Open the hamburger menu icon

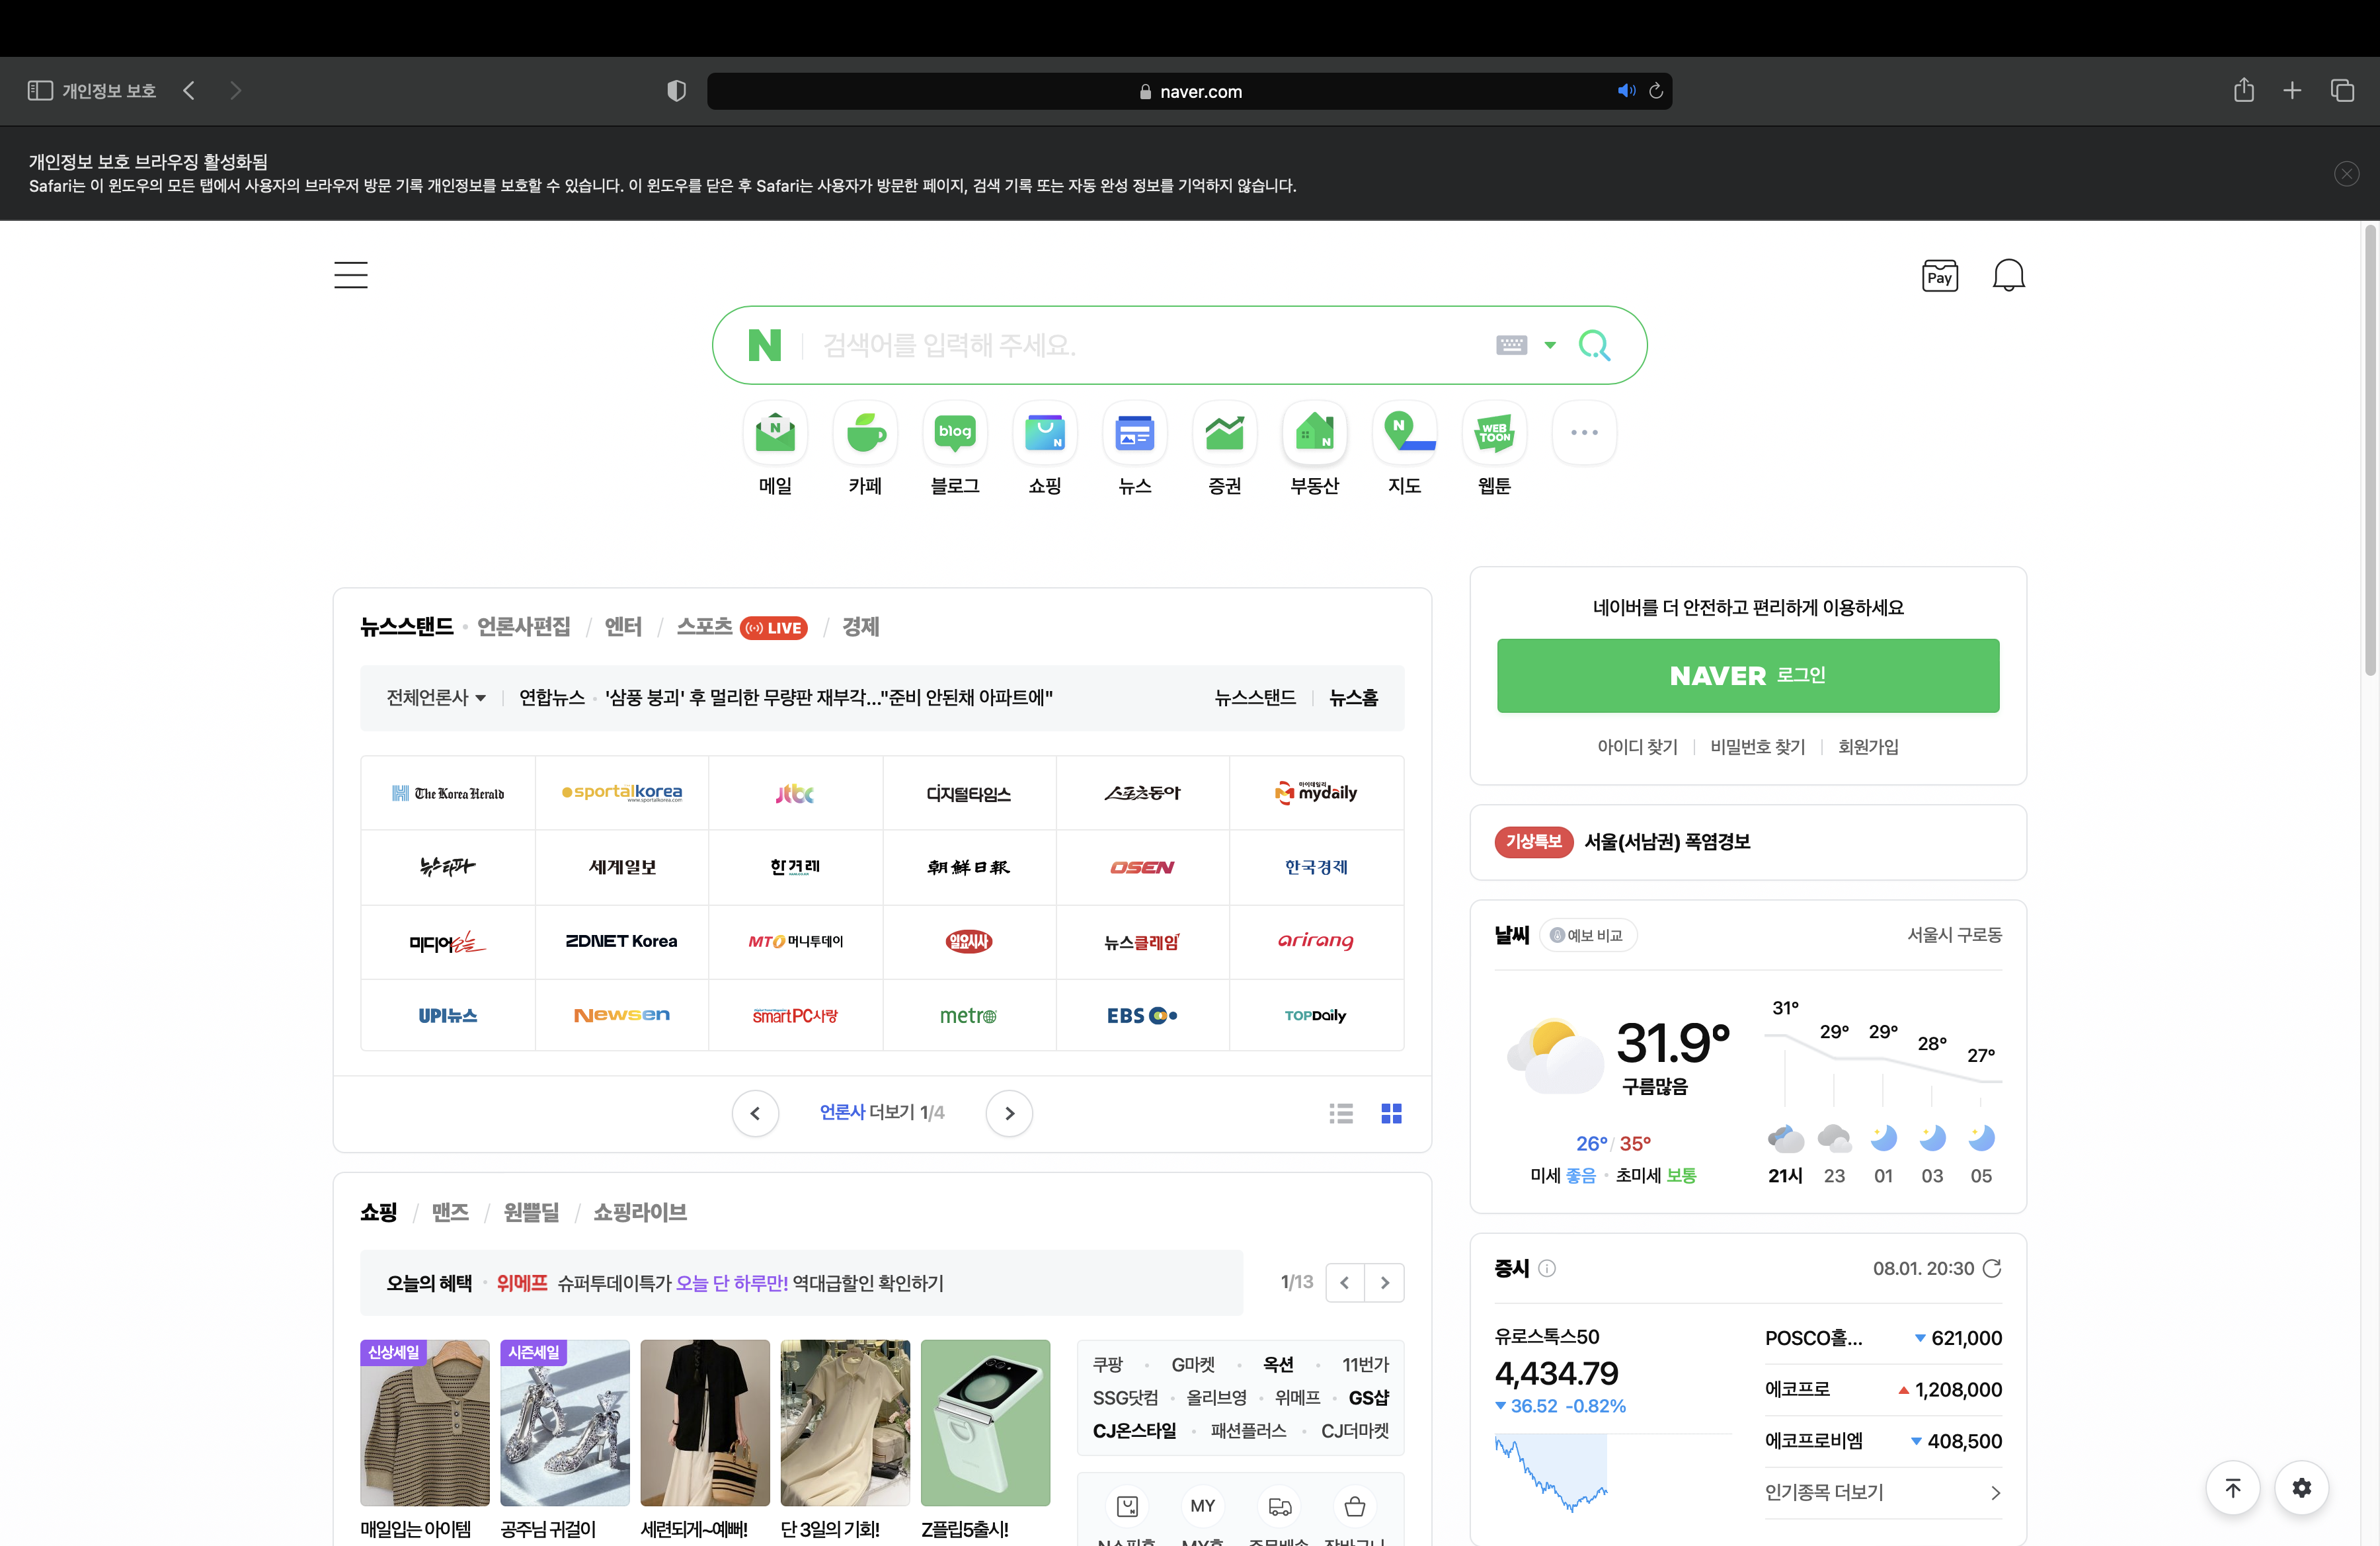pyautogui.click(x=351, y=275)
